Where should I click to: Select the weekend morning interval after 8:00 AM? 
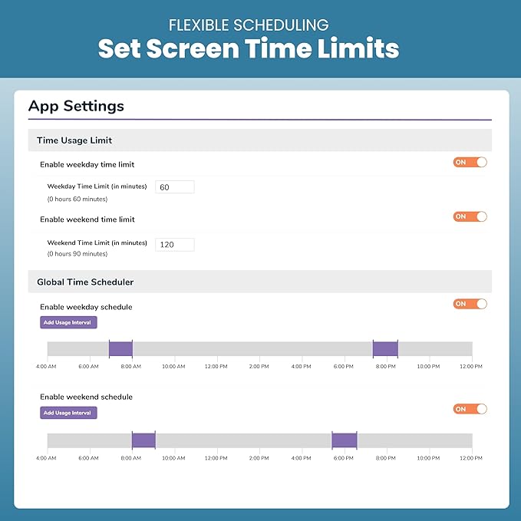pos(143,440)
